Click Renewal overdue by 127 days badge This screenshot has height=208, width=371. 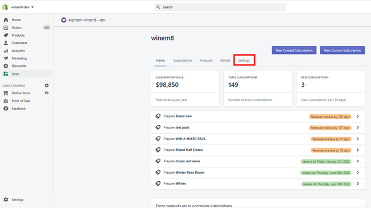pos(330,127)
